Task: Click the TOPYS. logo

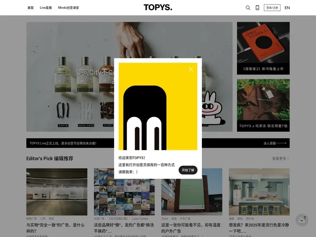Action: coord(158,7)
